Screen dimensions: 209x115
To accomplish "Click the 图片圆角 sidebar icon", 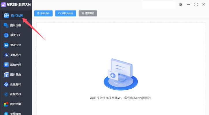I will coord(6,74).
